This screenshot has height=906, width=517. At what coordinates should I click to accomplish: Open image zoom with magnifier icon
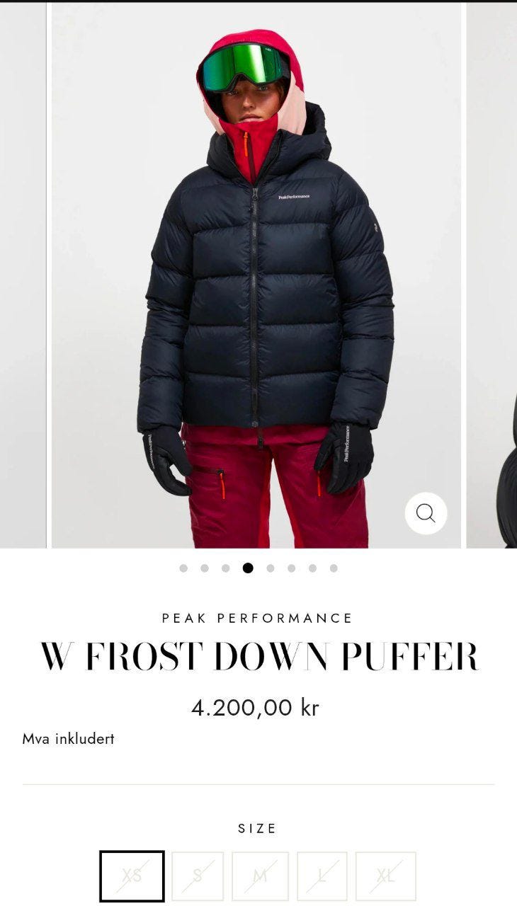[x=426, y=513]
